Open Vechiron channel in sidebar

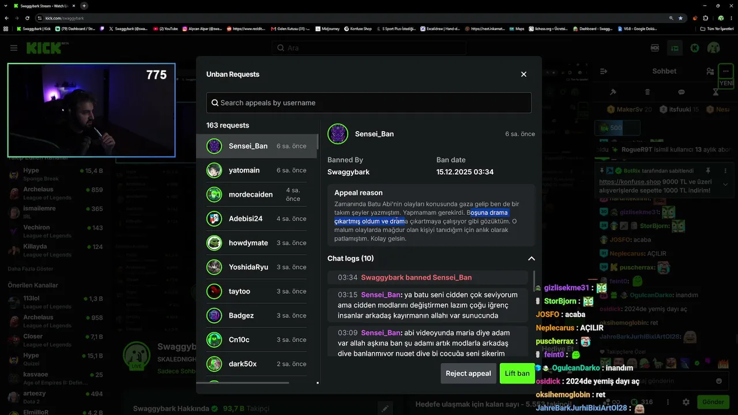55,231
